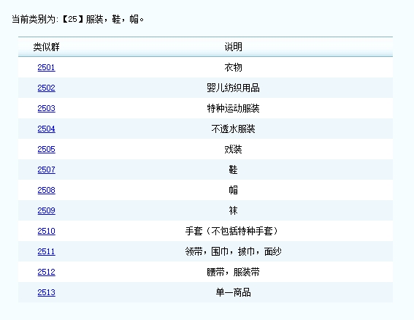Click the 2511 link
414x320 pixels.
click(x=46, y=251)
